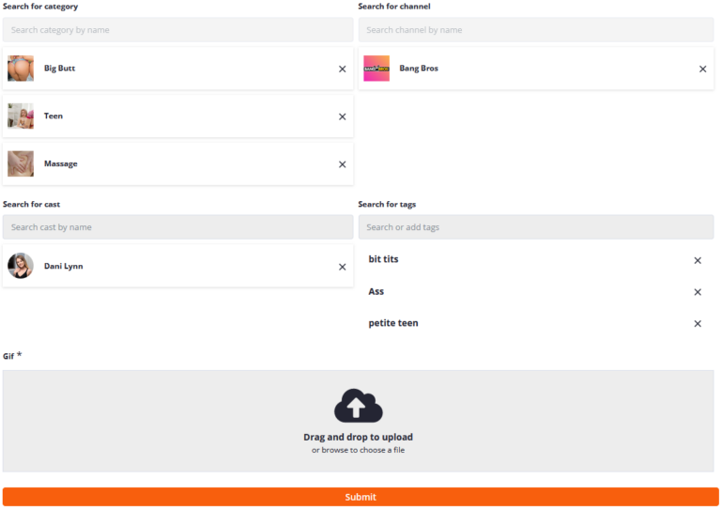
Task: Focus the 'Search cast by name' input
Action: pyautogui.click(x=177, y=227)
